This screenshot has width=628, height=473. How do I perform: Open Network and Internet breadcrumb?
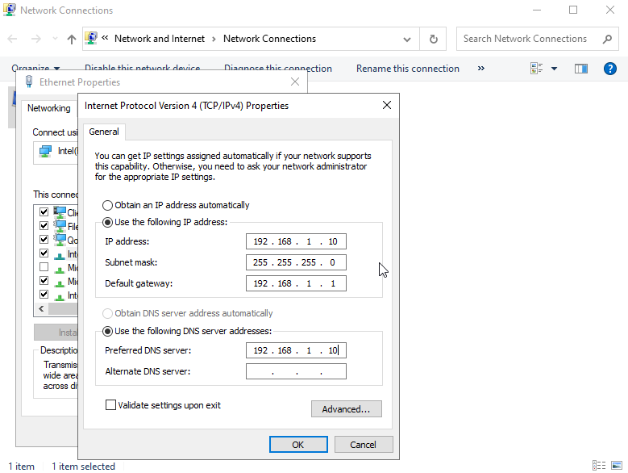(160, 39)
